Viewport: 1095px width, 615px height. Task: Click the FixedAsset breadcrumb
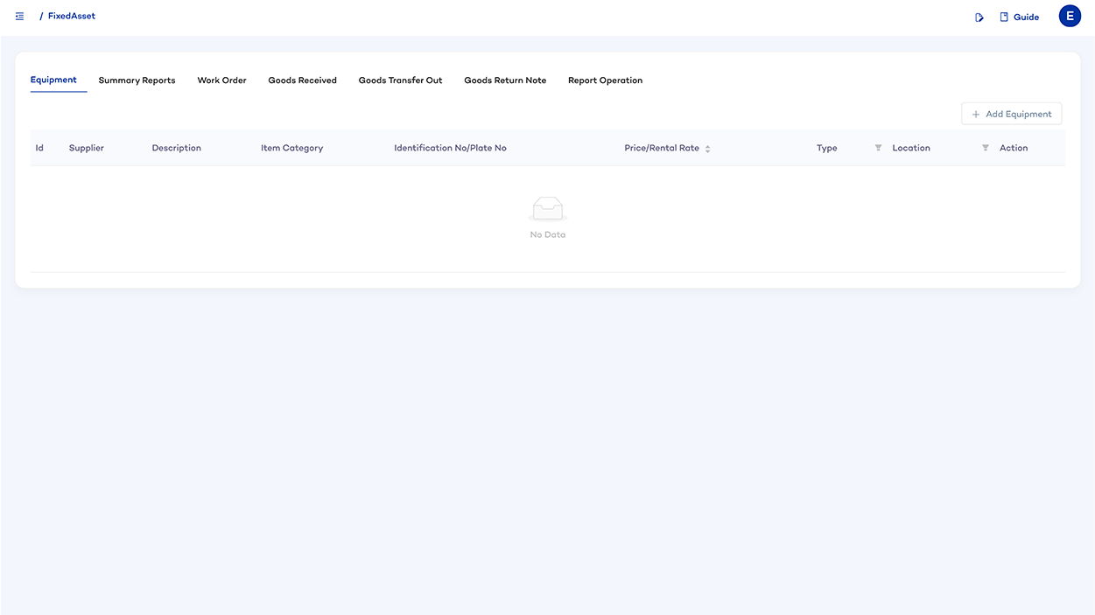72,17
